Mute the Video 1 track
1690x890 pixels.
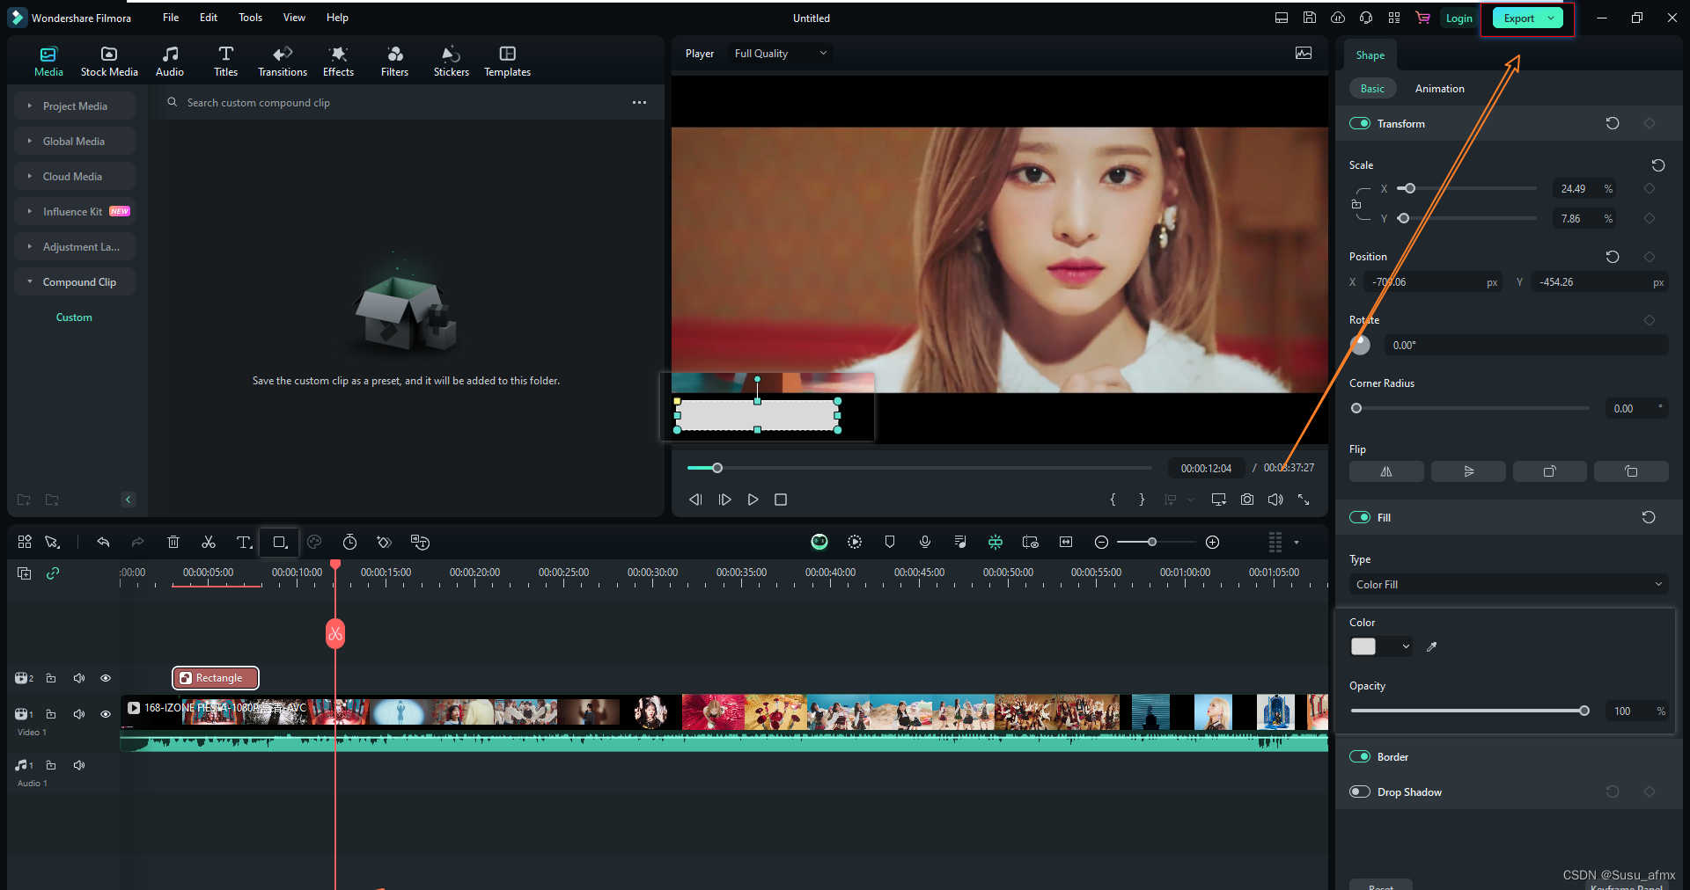click(x=79, y=714)
